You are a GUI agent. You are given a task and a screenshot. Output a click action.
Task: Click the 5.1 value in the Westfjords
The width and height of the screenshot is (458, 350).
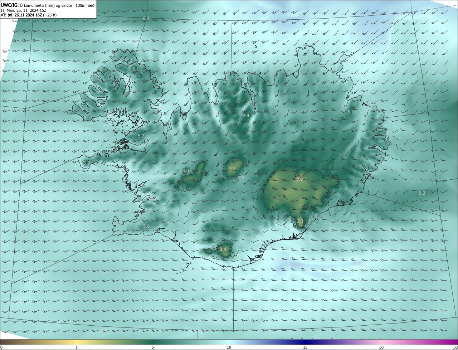pyautogui.click(x=135, y=69)
